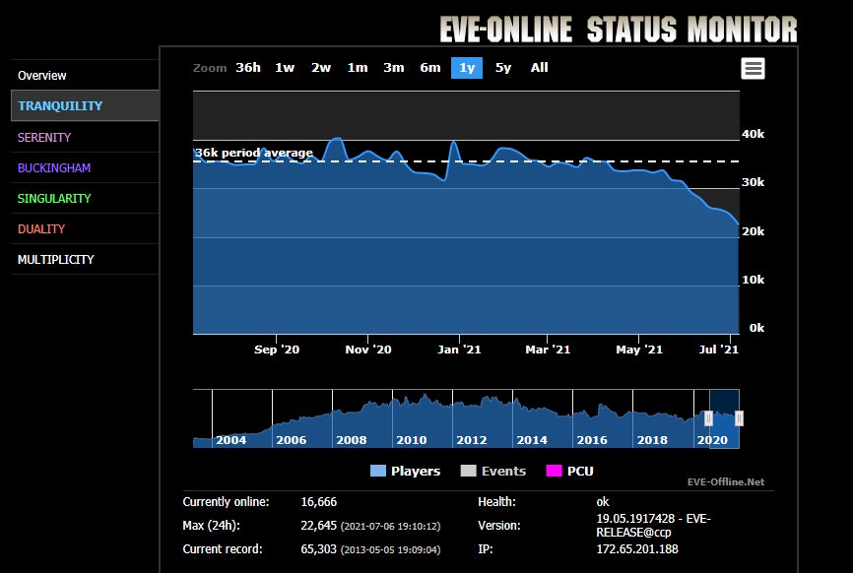The height and width of the screenshot is (573, 853).
Task: Select the 6m zoom range
Action: click(x=429, y=68)
